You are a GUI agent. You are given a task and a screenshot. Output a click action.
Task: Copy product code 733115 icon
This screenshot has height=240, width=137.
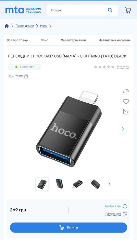coord(26,76)
